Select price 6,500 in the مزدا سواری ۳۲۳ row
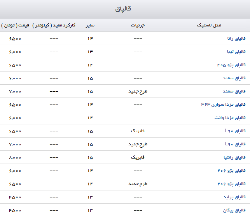Screen dimensions: 250x218 [15, 105]
